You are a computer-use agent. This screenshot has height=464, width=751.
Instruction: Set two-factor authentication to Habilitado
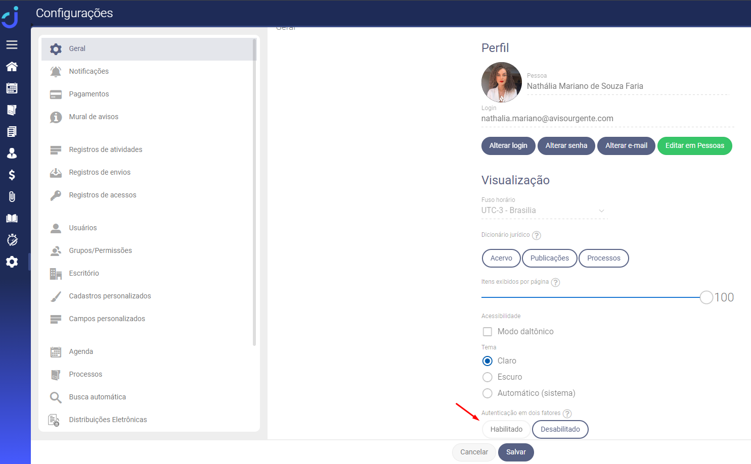[506, 429]
